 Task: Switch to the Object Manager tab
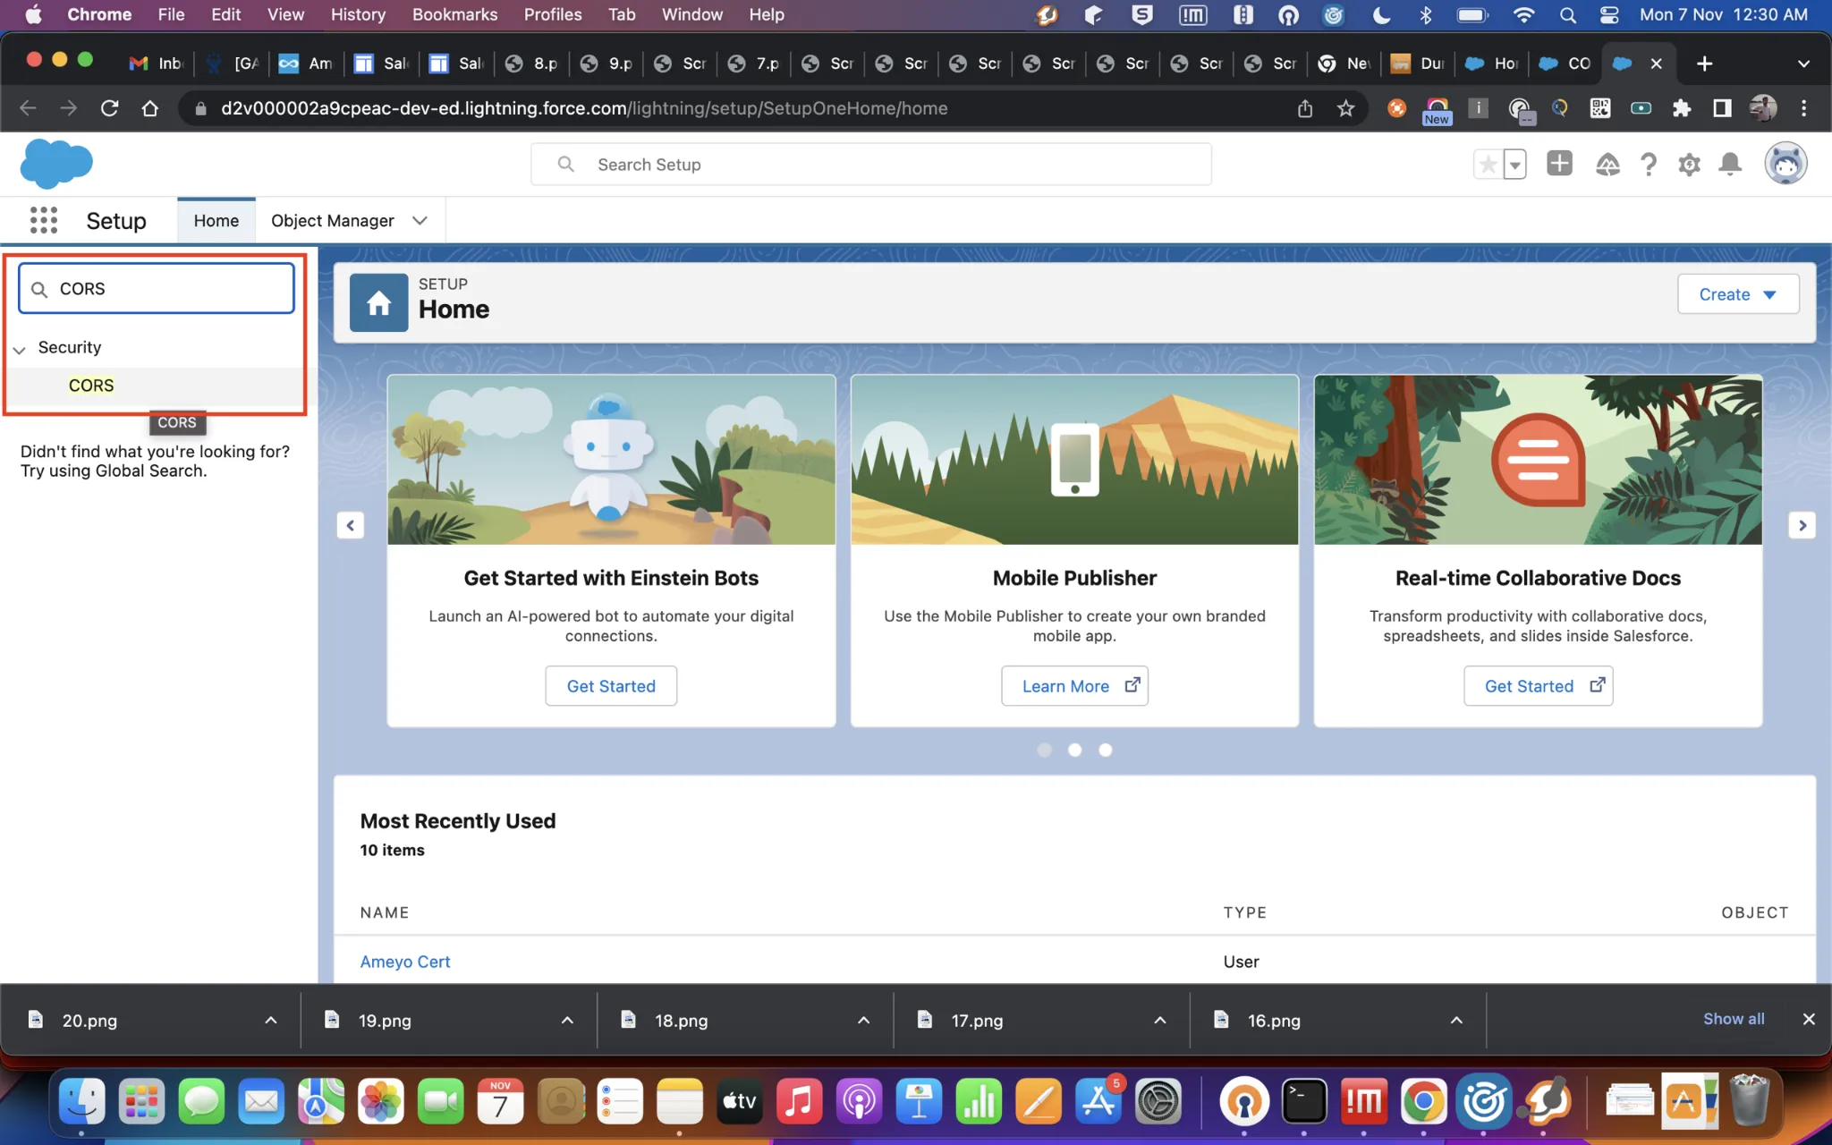pos(332,220)
